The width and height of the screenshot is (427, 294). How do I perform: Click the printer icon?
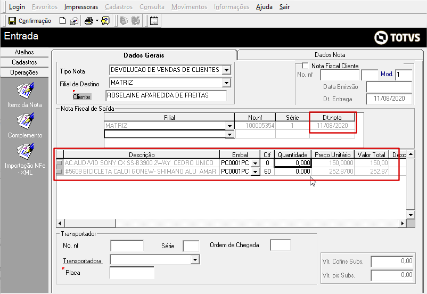click(89, 21)
